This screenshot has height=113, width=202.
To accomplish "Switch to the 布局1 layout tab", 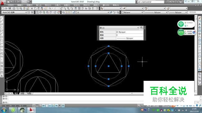I will coord(23,93).
